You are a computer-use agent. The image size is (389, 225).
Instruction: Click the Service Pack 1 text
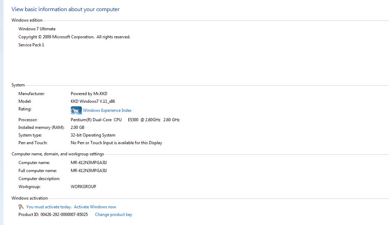(x=31, y=45)
